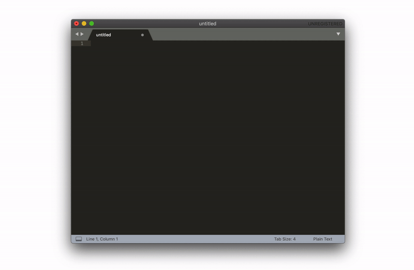The height and width of the screenshot is (270, 414).
Task: Go to next tab using right arrow
Action: click(82, 34)
